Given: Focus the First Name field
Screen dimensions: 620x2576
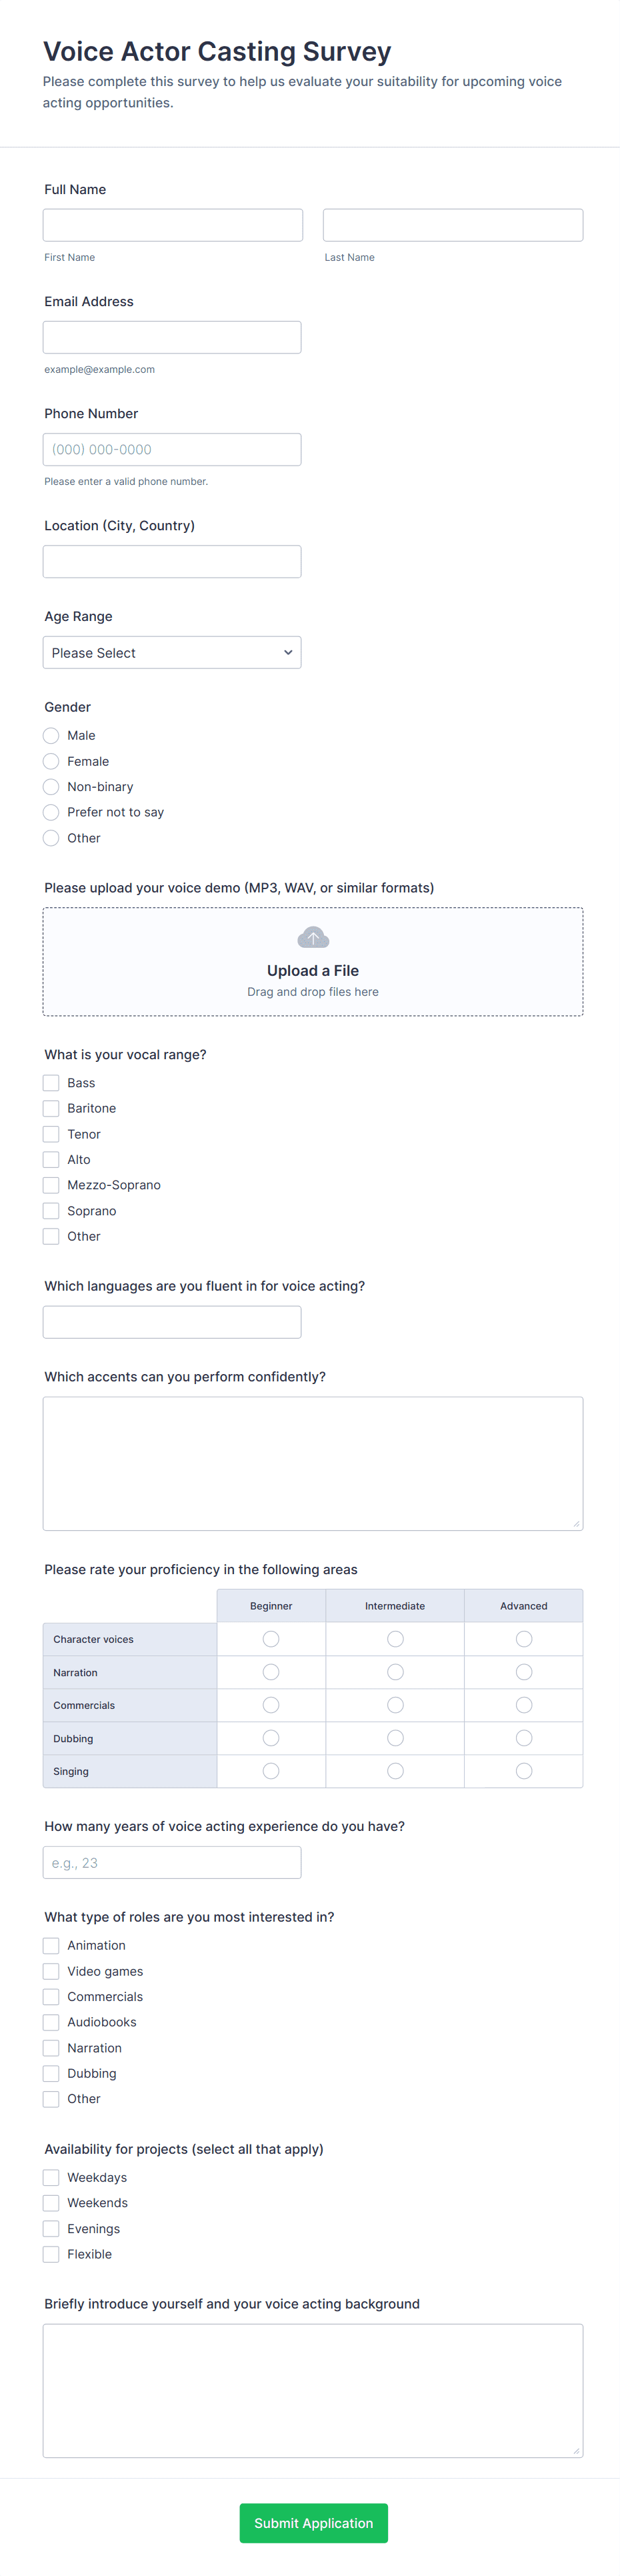Looking at the screenshot, I should click(x=172, y=225).
